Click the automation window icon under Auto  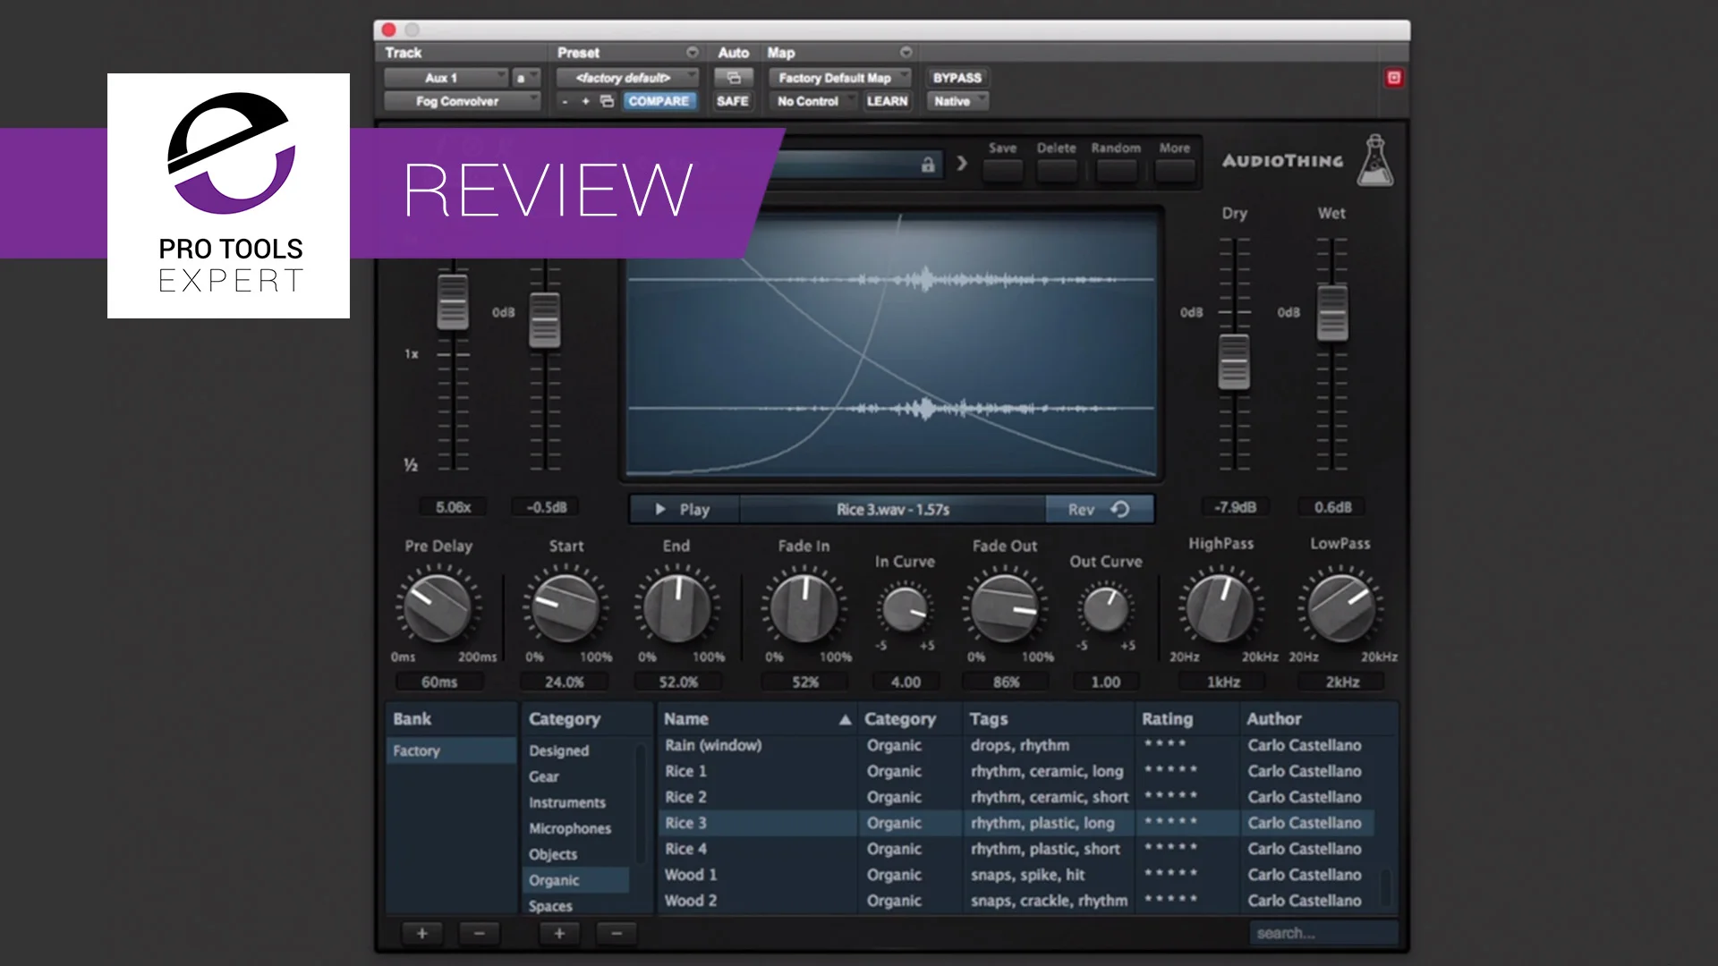tap(733, 78)
